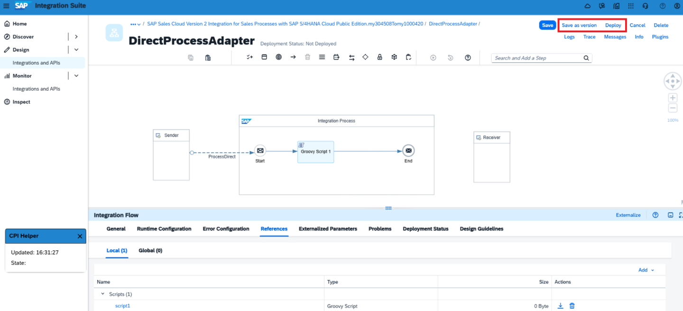Open the Logs link
683x311 pixels.
(x=569, y=37)
